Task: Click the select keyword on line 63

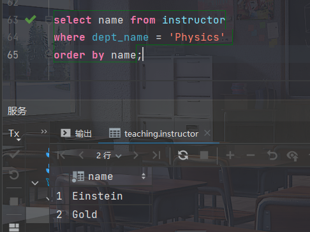Action: [x=73, y=20]
